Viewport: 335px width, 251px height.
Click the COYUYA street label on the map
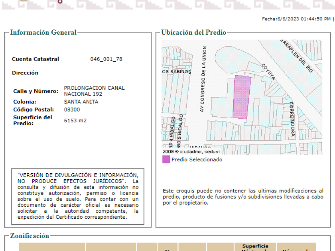[268, 72]
